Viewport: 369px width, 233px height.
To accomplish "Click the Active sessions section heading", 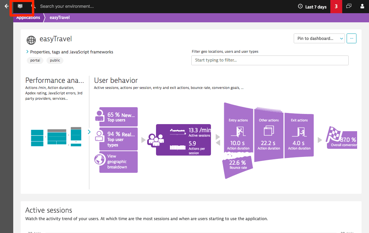I will [49, 210].
